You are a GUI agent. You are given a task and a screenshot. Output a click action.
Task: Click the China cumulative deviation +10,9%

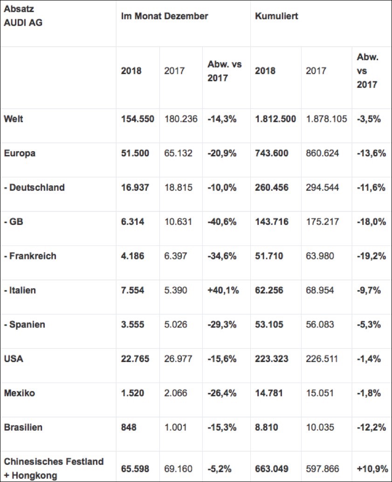tap(371, 467)
